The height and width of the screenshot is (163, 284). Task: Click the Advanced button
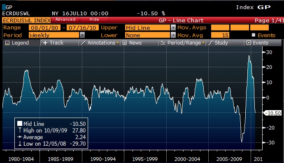tap(65, 19)
